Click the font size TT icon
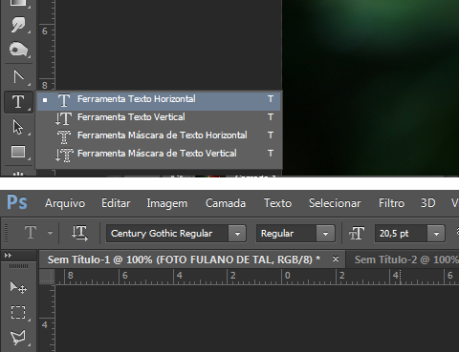Screen dimensions: 459x352 click(357, 234)
